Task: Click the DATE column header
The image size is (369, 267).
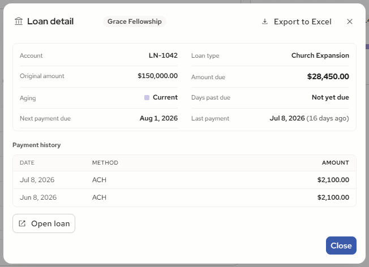Action: [27, 163]
